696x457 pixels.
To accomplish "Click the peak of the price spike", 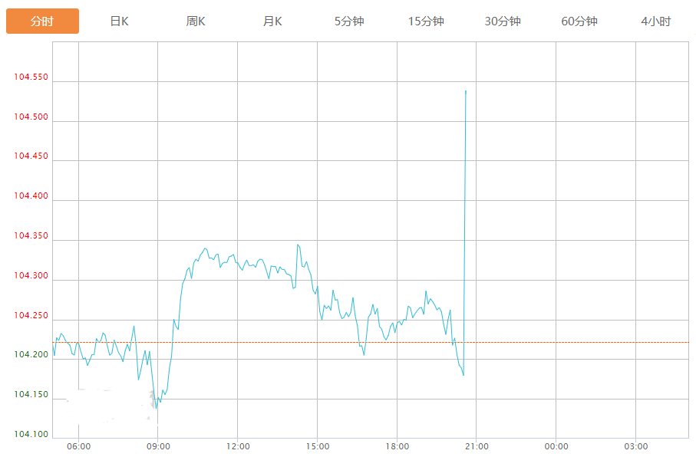I will pyautogui.click(x=466, y=91).
